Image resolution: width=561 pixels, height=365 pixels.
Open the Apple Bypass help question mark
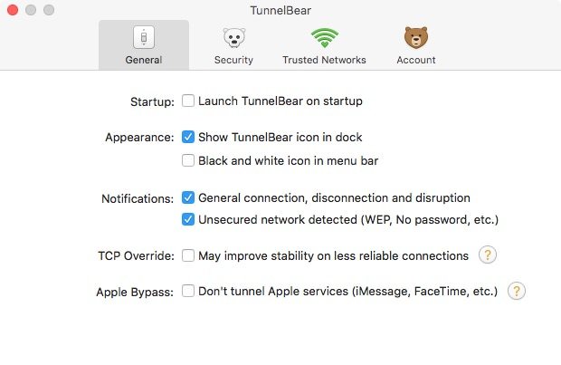coord(516,291)
